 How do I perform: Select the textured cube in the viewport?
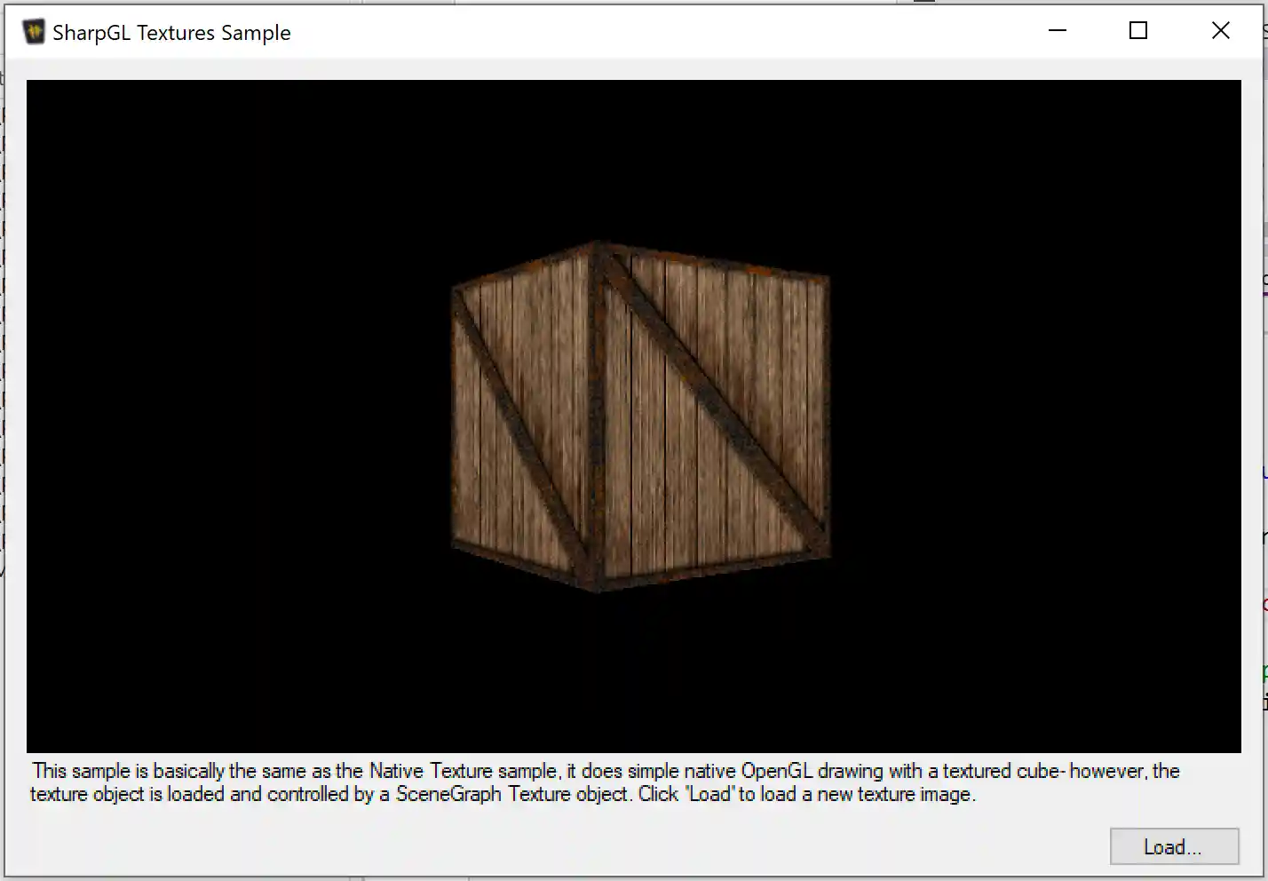tap(639, 417)
